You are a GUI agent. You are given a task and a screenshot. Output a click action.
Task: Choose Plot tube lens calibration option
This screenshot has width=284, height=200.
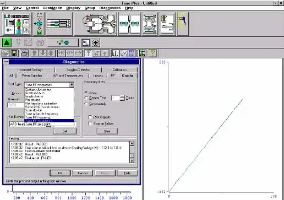tap(49, 104)
